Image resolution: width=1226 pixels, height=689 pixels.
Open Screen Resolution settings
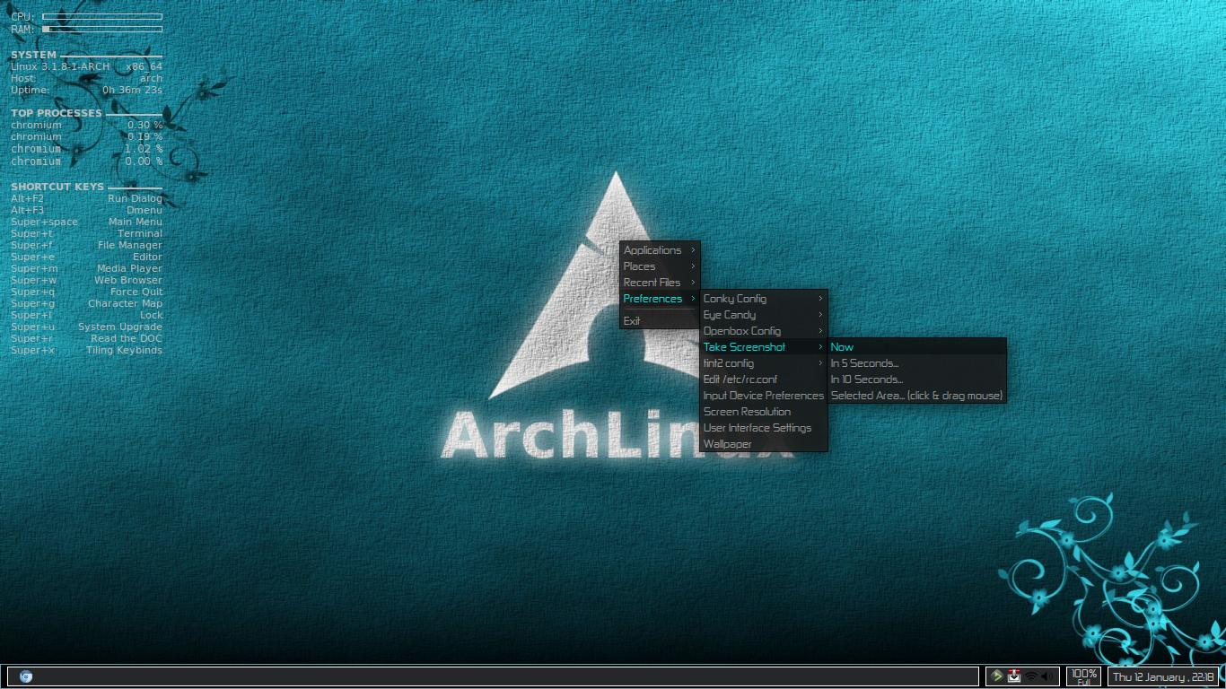point(764,412)
